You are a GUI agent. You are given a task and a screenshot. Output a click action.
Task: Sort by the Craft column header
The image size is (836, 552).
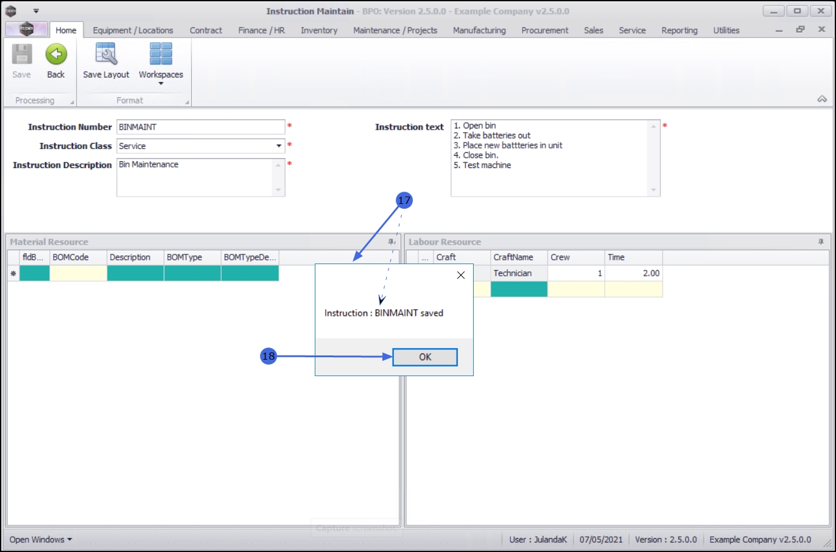click(x=462, y=257)
